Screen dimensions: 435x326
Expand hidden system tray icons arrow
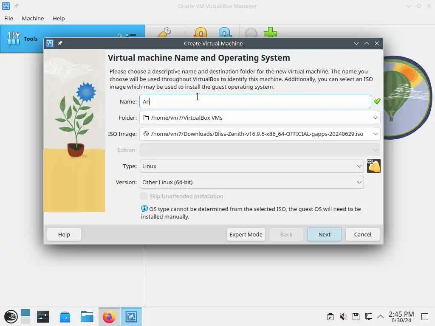point(381,317)
